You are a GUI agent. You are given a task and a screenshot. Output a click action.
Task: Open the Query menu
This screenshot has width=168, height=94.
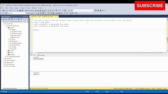pyautogui.click(x=16, y=8)
